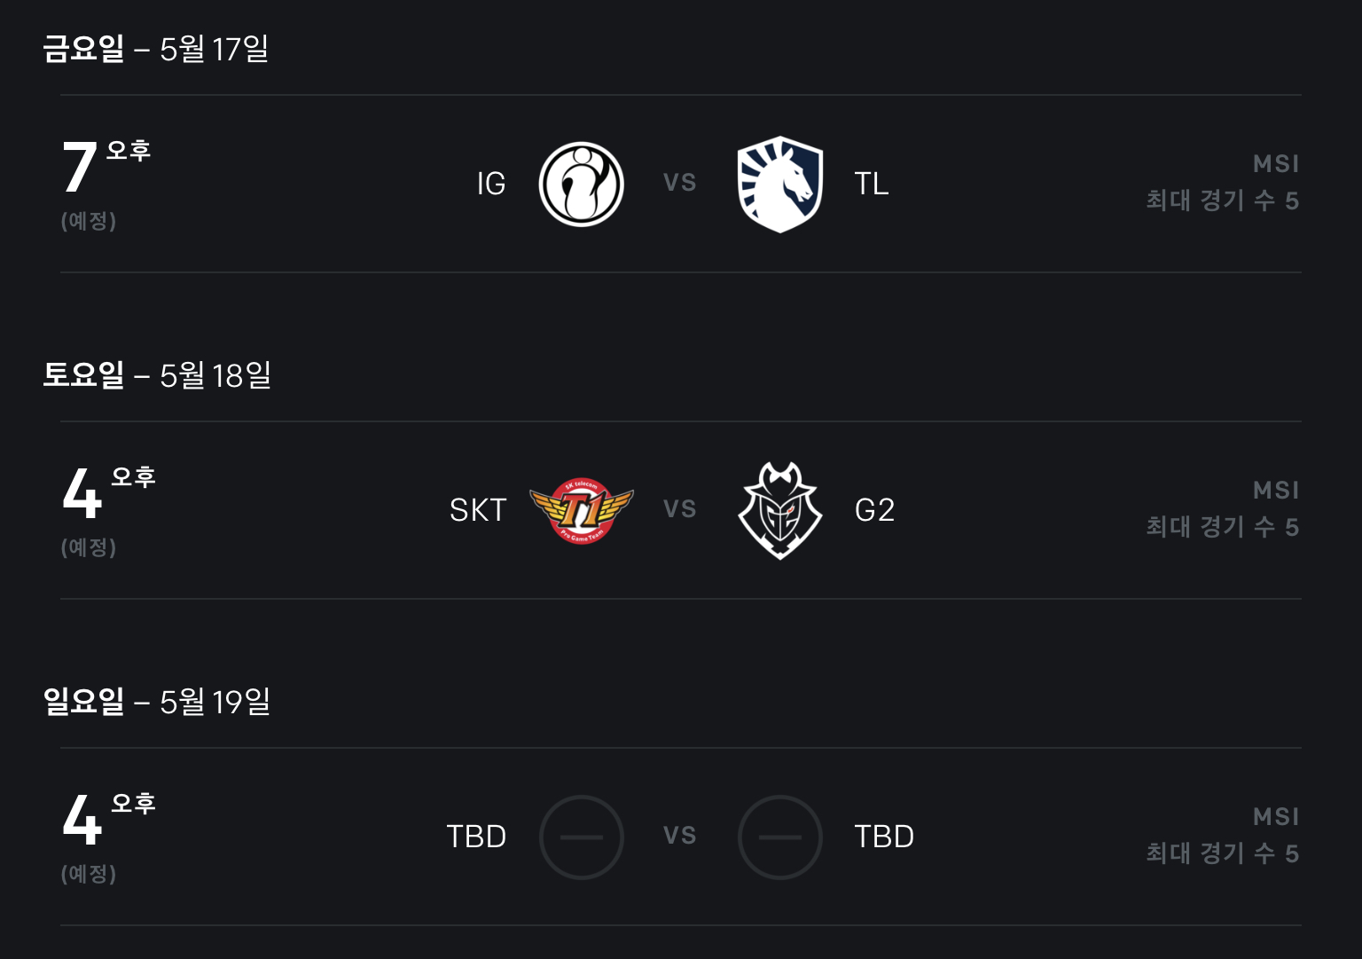Viewport: 1362px width, 959px height.
Task: Open the Saturday 5월 18일 date header
Action: pos(157,375)
